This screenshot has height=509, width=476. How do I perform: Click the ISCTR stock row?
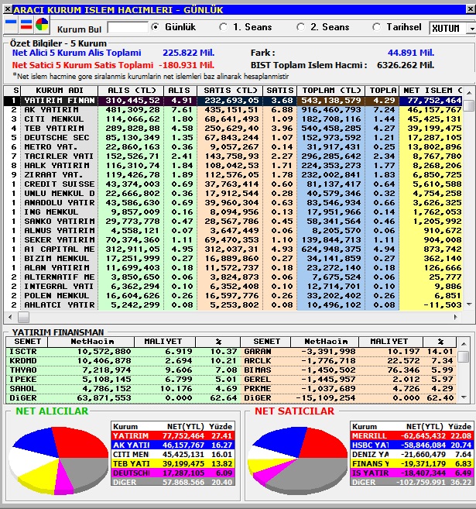click(x=123, y=352)
